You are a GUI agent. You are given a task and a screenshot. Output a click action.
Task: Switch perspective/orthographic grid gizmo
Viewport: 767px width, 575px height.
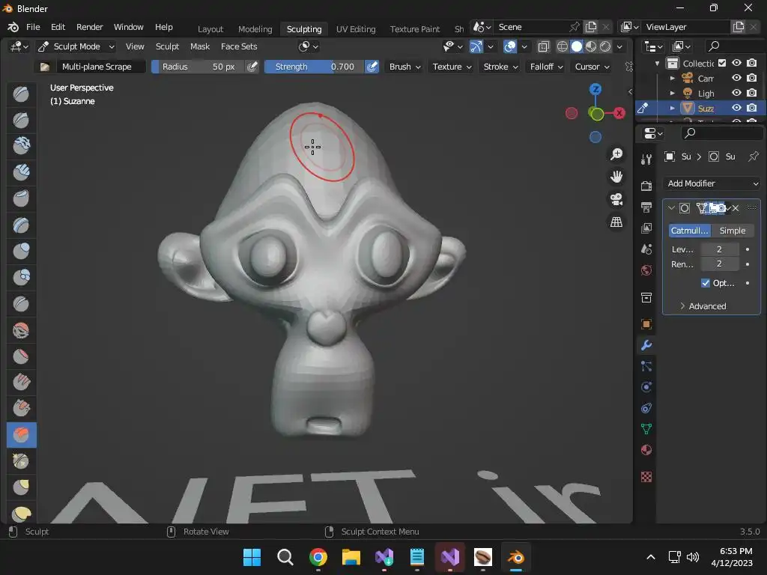(616, 222)
